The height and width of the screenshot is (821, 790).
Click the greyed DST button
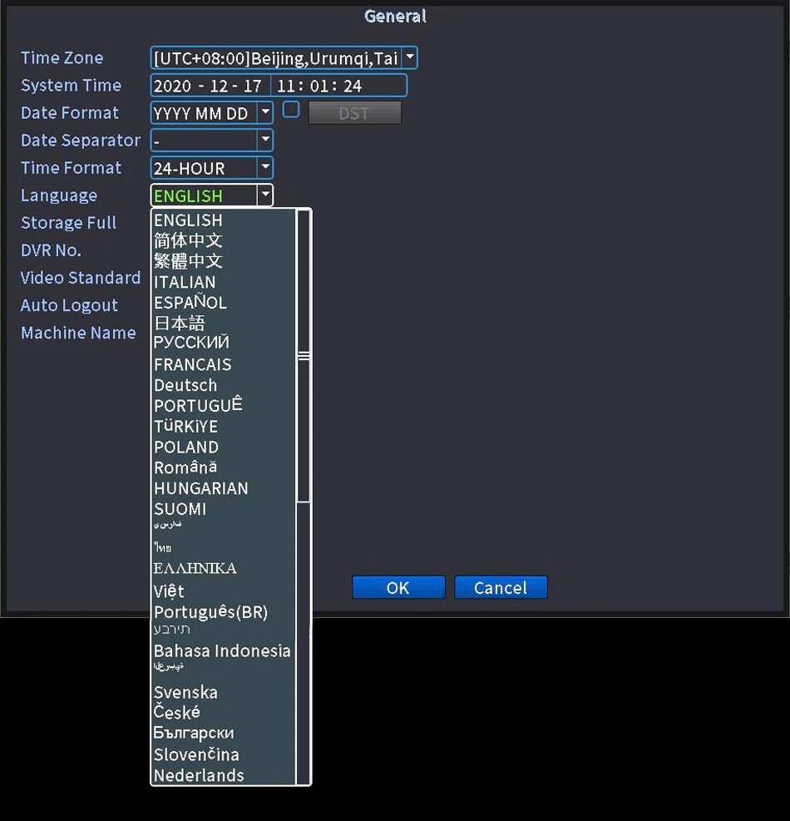pyautogui.click(x=355, y=113)
